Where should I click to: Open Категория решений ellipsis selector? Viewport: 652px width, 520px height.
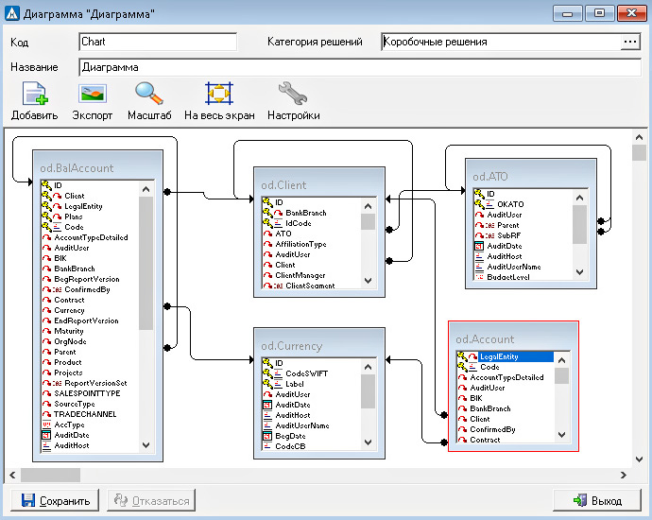pos(630,43)
